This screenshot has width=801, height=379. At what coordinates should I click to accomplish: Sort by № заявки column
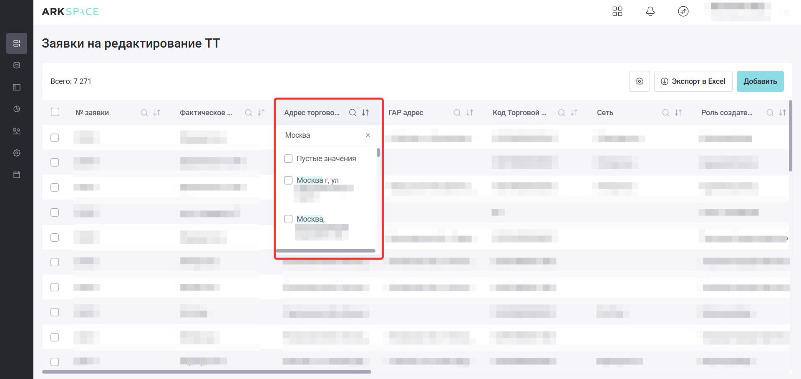pyautogui.click(x=157, y=113)
